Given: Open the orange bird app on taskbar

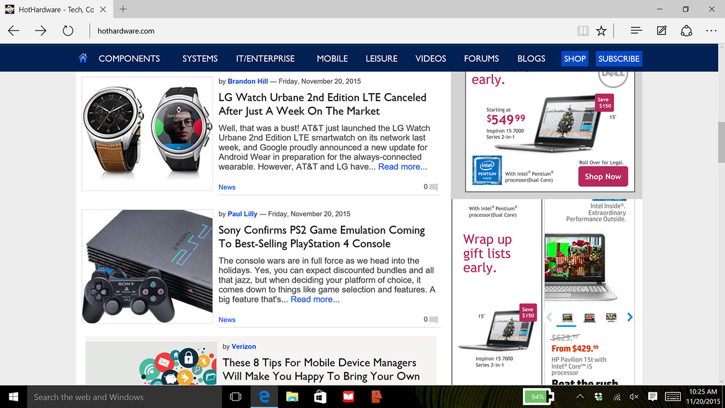Looking at the screenshot, I should pyautogui.click(x=376, y=397).
